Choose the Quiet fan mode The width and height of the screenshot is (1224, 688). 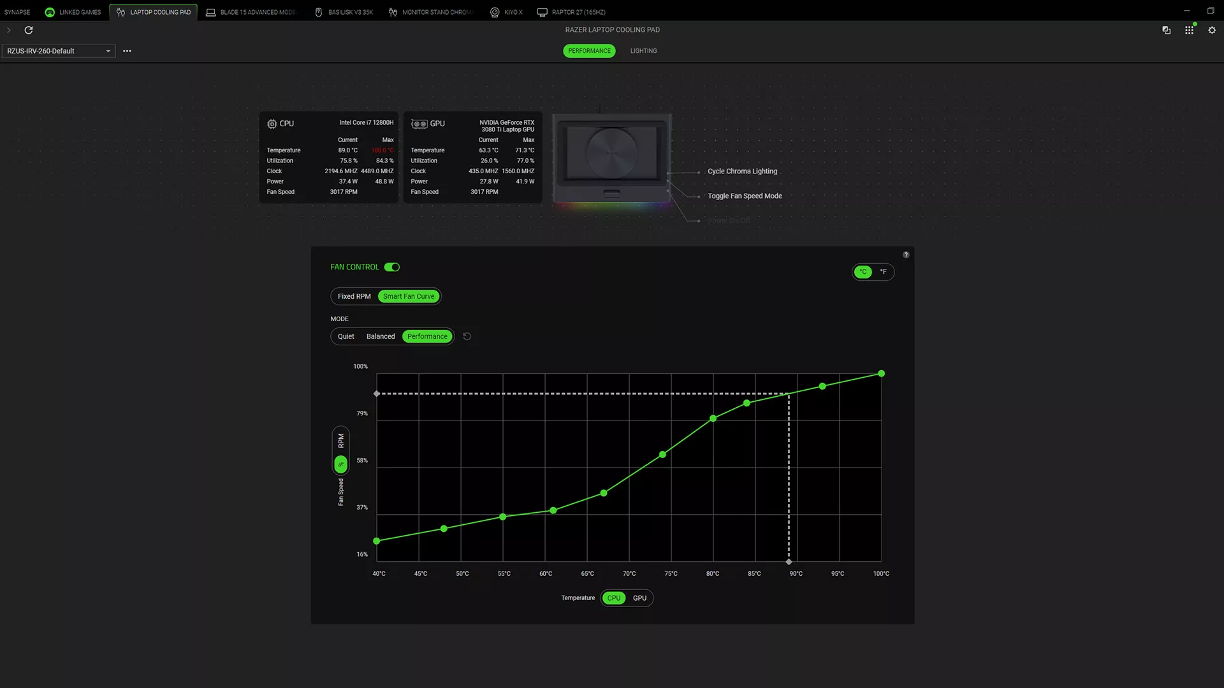click(346, 336)
